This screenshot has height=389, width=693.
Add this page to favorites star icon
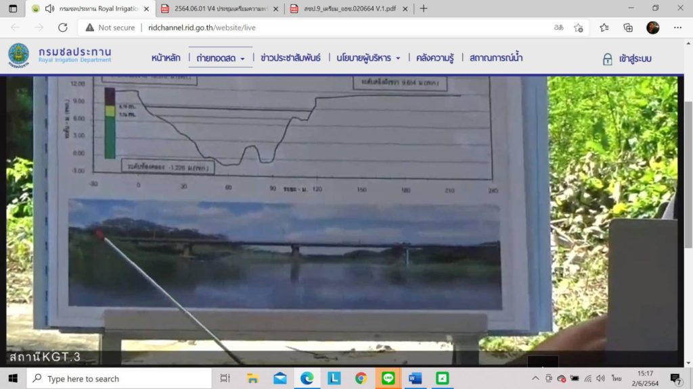point(579,28)
